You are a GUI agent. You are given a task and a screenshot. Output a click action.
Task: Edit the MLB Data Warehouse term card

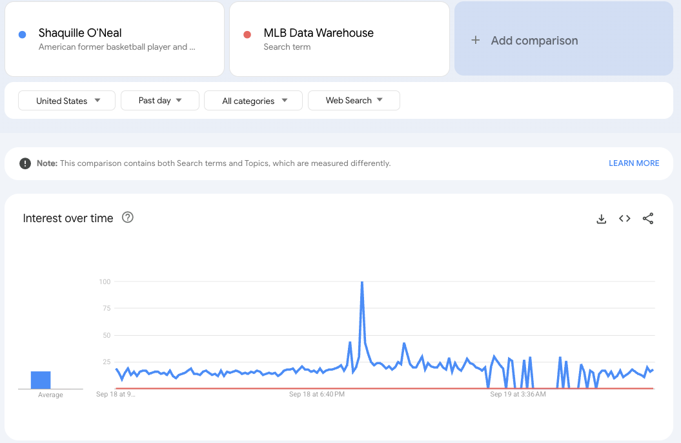tap(339, 39)
